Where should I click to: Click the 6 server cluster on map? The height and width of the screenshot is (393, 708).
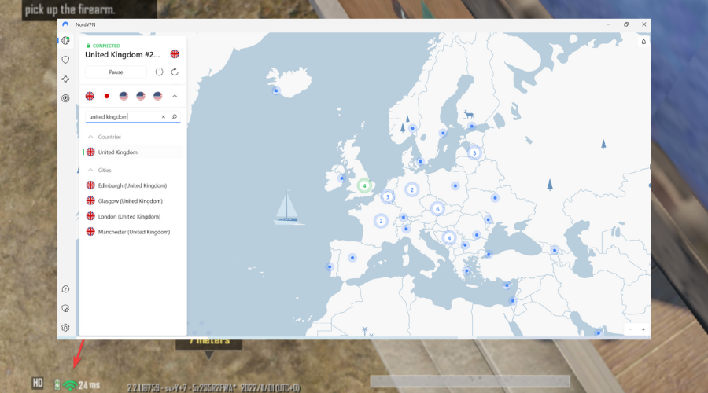(x=437, y=208)
